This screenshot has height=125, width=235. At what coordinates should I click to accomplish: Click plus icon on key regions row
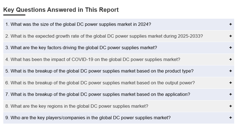pyautogui.click(x=230, y=106)
